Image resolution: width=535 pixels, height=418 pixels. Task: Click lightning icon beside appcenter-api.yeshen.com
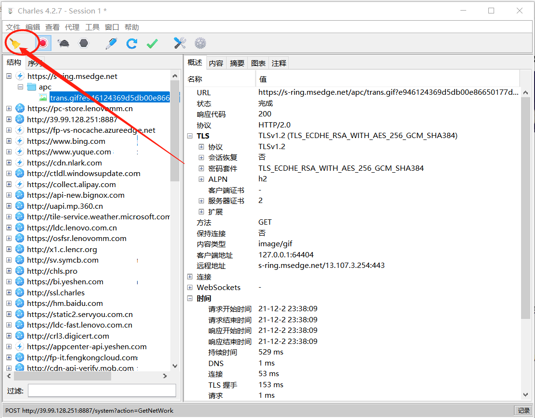tap(20, 347)
